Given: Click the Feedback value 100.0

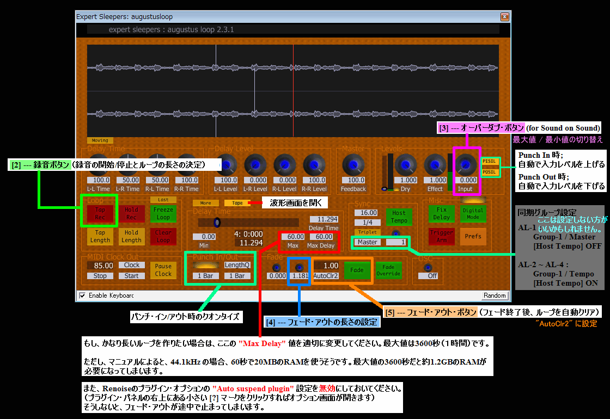Looking at the screenshot, I should (353, 180).
